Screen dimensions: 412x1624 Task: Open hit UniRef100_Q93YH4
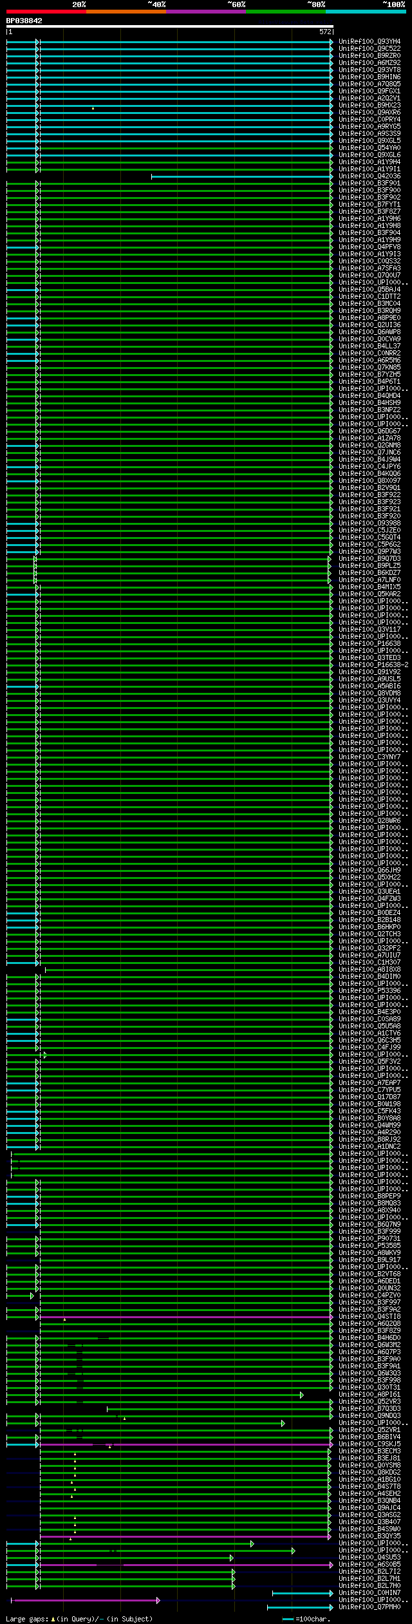[370, 42]
